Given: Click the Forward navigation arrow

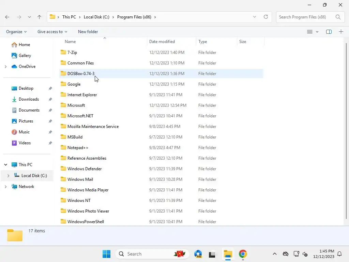Looking at the screenshot, I should point(19,17).
